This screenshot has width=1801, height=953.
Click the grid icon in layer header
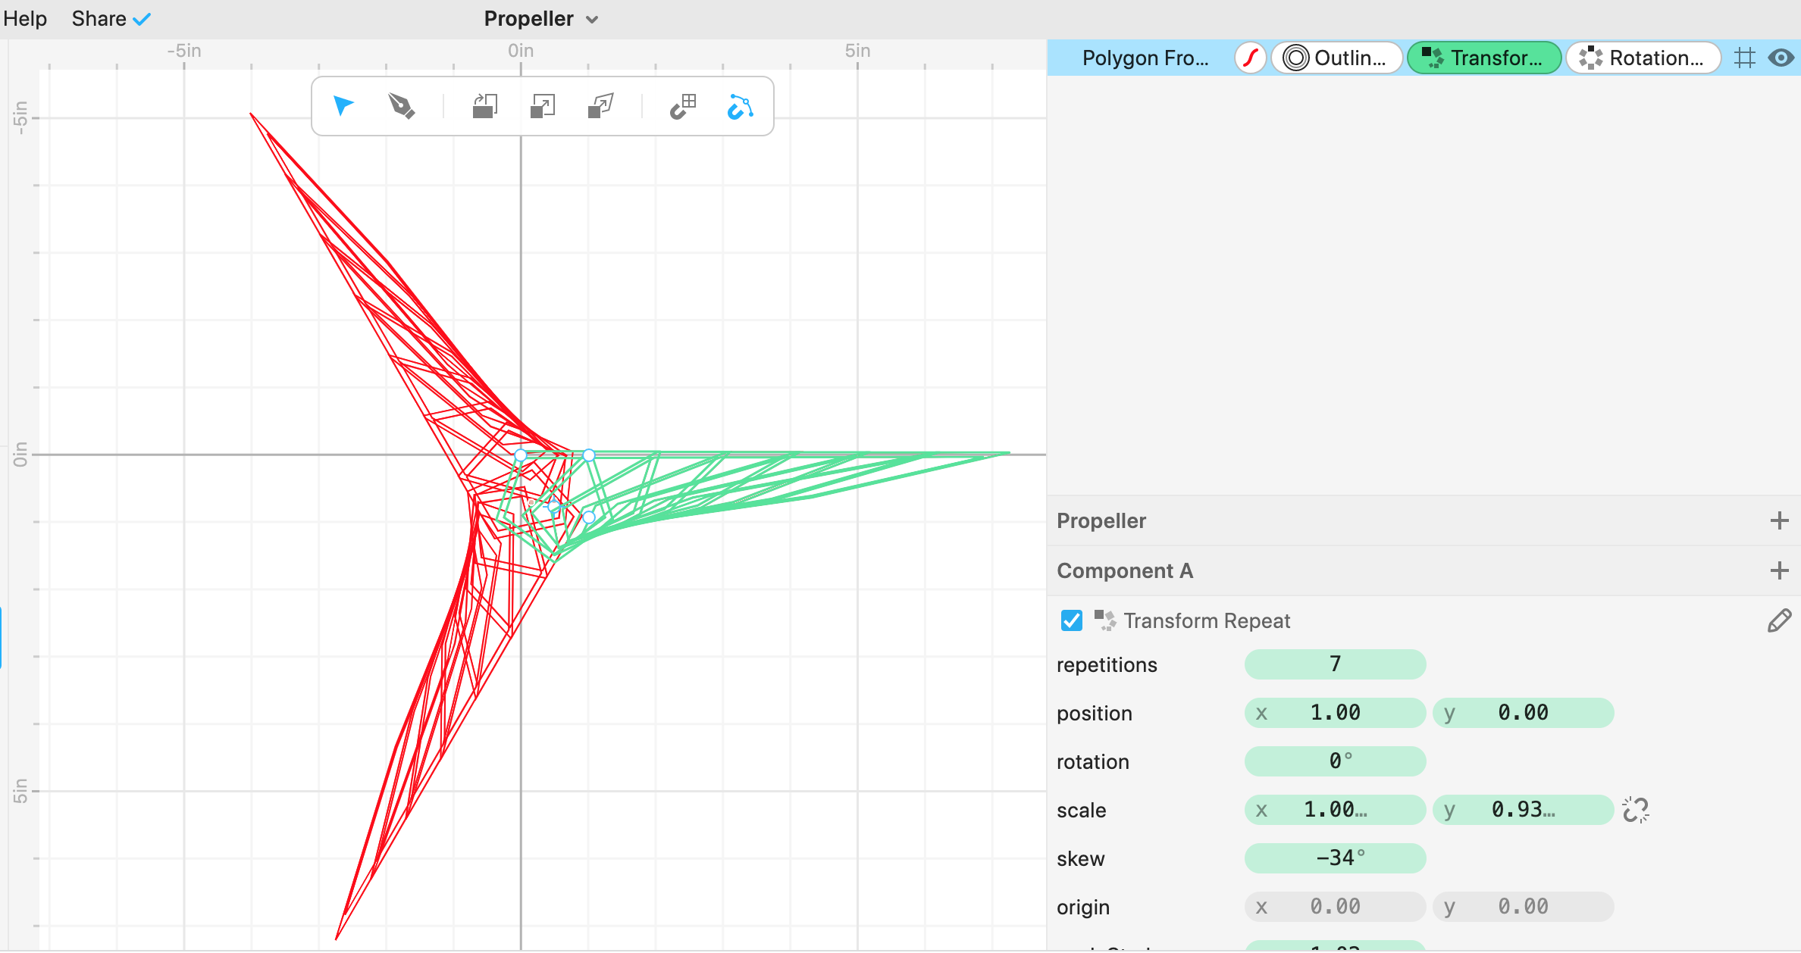pyautogui.click(x=1745, y=58)
